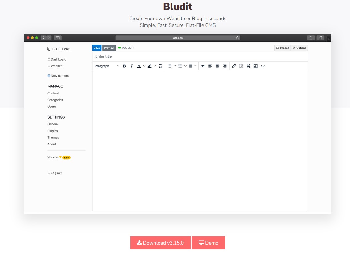Toggle the green PUBLISH status switch
Viewport: 350px width, 255px height.
point(120,48)
